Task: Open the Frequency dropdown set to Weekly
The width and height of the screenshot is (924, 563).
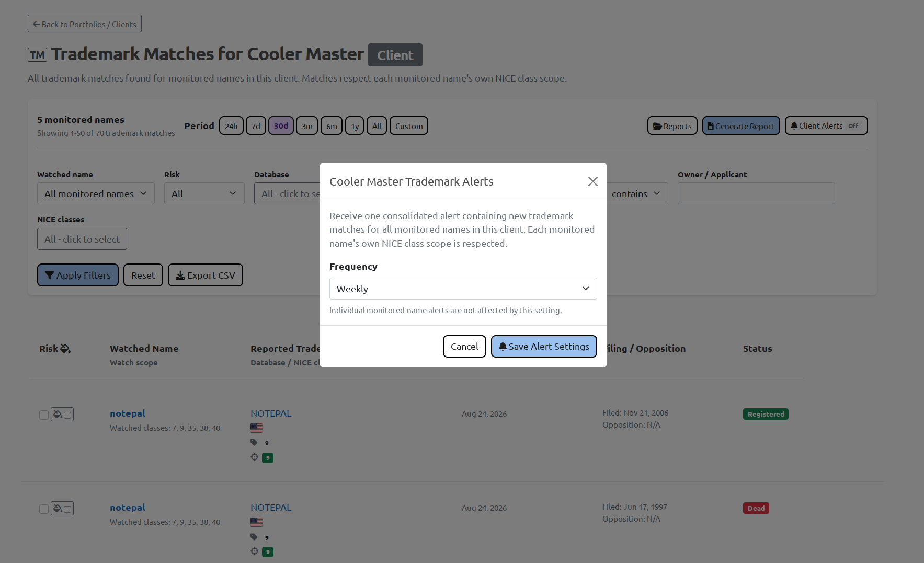Action: 463,289
